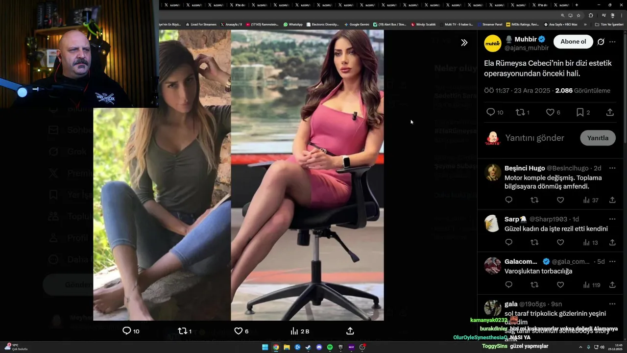Open the browser extensions puzzle icon
Viewport: 627px width, 353px height.
(591, 15)
